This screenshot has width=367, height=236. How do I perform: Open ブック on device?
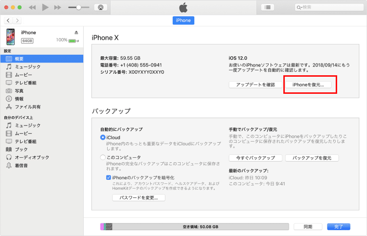pyautogui.click(x=42, y=150)
